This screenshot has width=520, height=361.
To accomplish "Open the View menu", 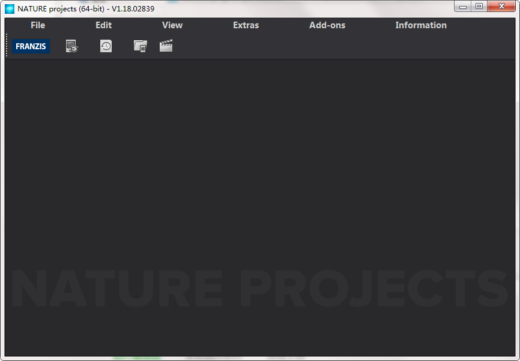I will click(172, 25).
